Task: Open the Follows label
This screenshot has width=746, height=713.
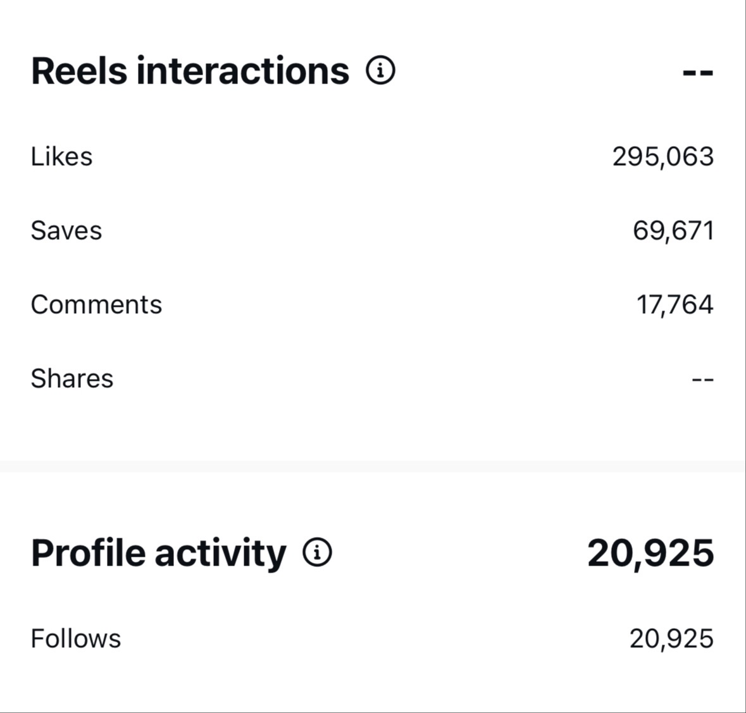Action: click(75, 638)
